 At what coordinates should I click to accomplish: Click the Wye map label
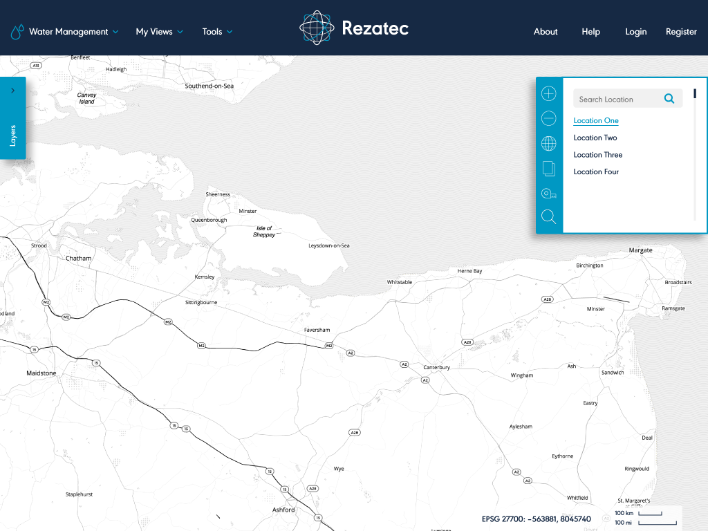click(x=339, y=469)
